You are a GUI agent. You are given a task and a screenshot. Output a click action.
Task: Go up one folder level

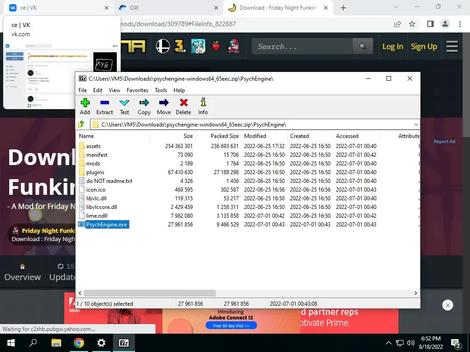(x=81, y=124)
